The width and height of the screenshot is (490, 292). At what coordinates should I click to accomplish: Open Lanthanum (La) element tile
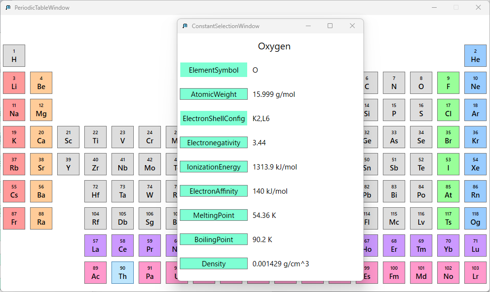tap(95, 246)
